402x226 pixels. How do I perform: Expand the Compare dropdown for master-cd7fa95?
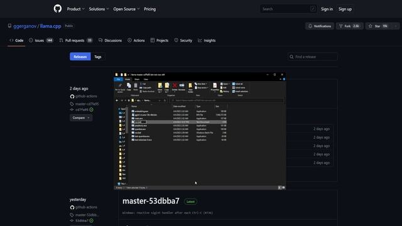tap(81, 118)
